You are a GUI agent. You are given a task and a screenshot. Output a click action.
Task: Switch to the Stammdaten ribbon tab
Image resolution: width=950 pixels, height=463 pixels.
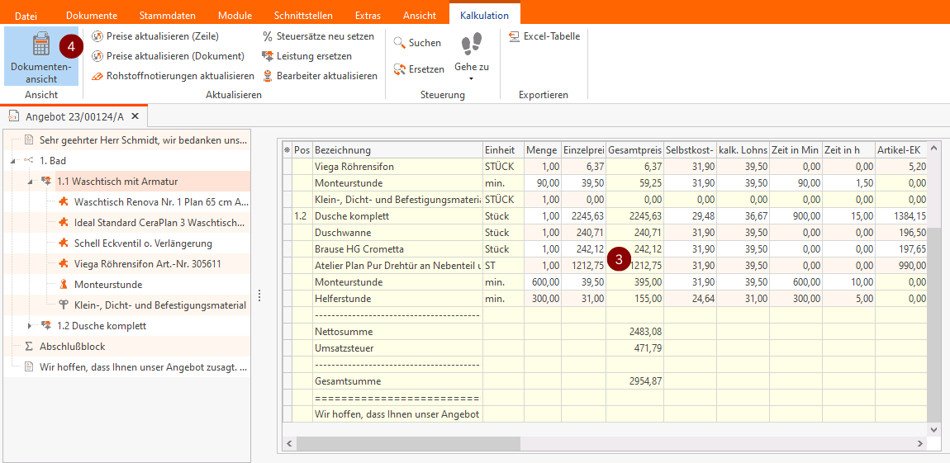pos(168,16)
